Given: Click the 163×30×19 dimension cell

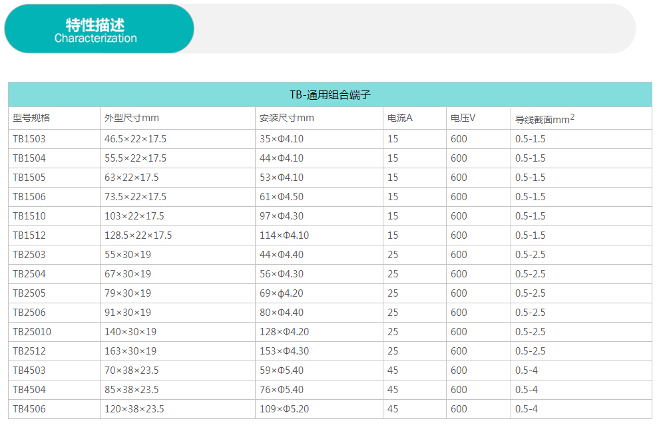Looking at the screenshot, I should 130,351.
